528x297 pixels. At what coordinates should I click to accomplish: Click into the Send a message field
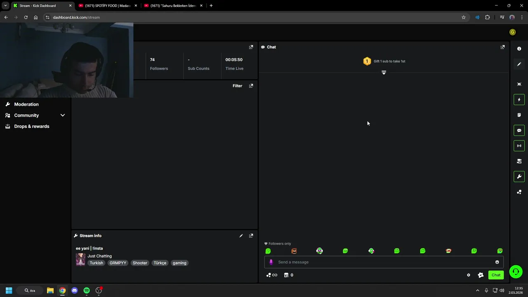pyautogui.click(x=384, y=262)
